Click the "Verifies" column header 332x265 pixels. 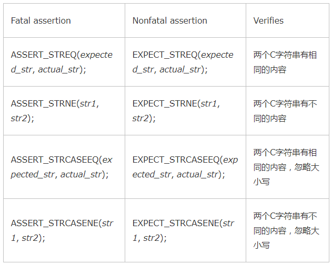coord(268,20)
